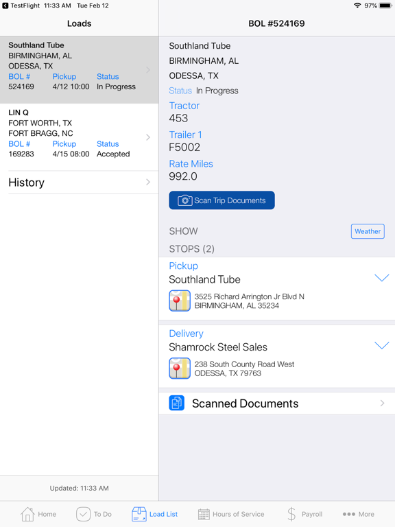Image resolution: width=395 pixels, height=527 pixels.
Task: Open the Scanned Documents row chevron
Action: tap(382, 403)
